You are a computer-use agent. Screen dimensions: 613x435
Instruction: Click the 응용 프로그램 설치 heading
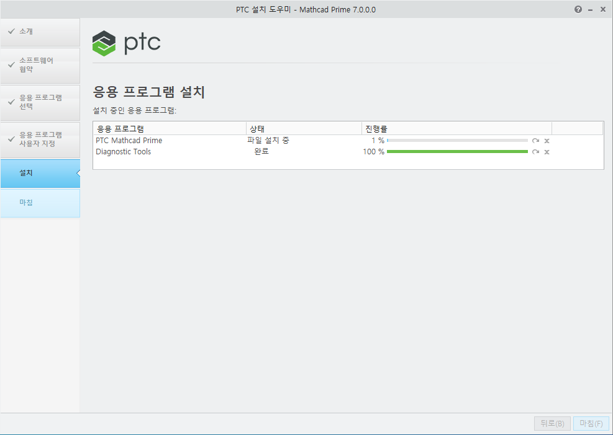149,92
